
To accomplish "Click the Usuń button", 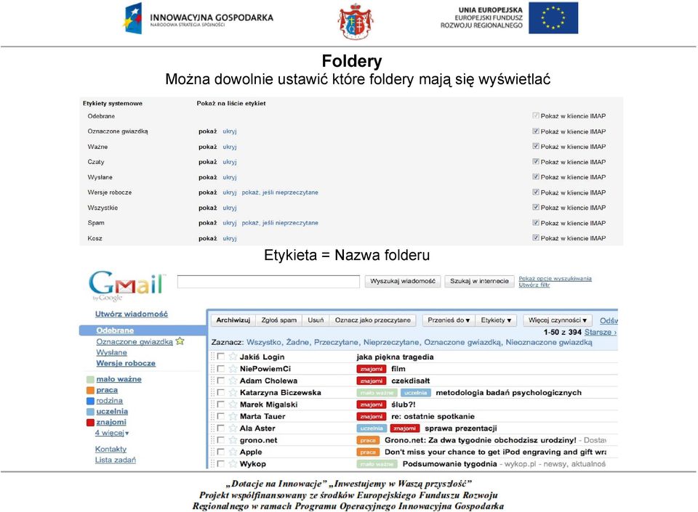I will (316, 320).
